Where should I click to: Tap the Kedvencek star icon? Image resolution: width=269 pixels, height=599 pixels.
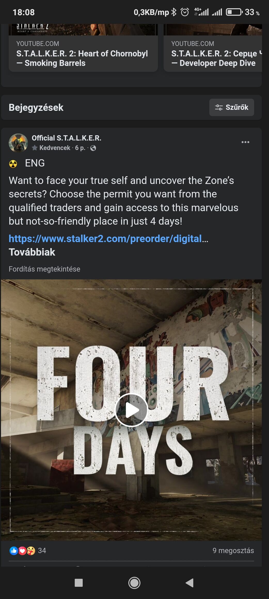(35, 148)
